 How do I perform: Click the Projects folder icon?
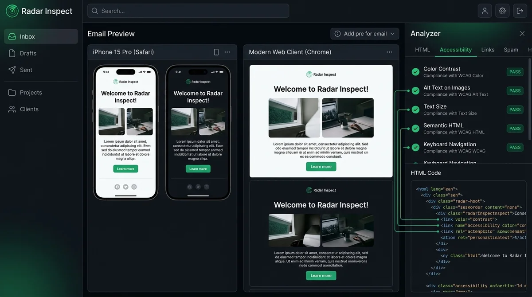[12, 93]
